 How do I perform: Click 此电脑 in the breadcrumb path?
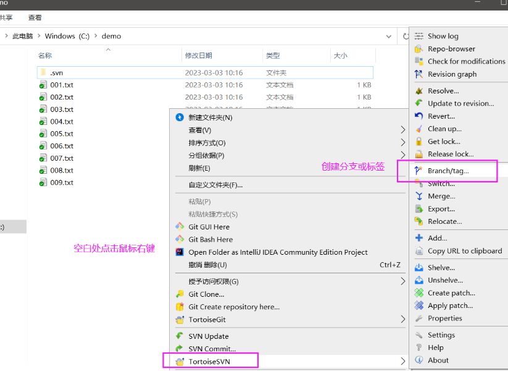(23, 36)
